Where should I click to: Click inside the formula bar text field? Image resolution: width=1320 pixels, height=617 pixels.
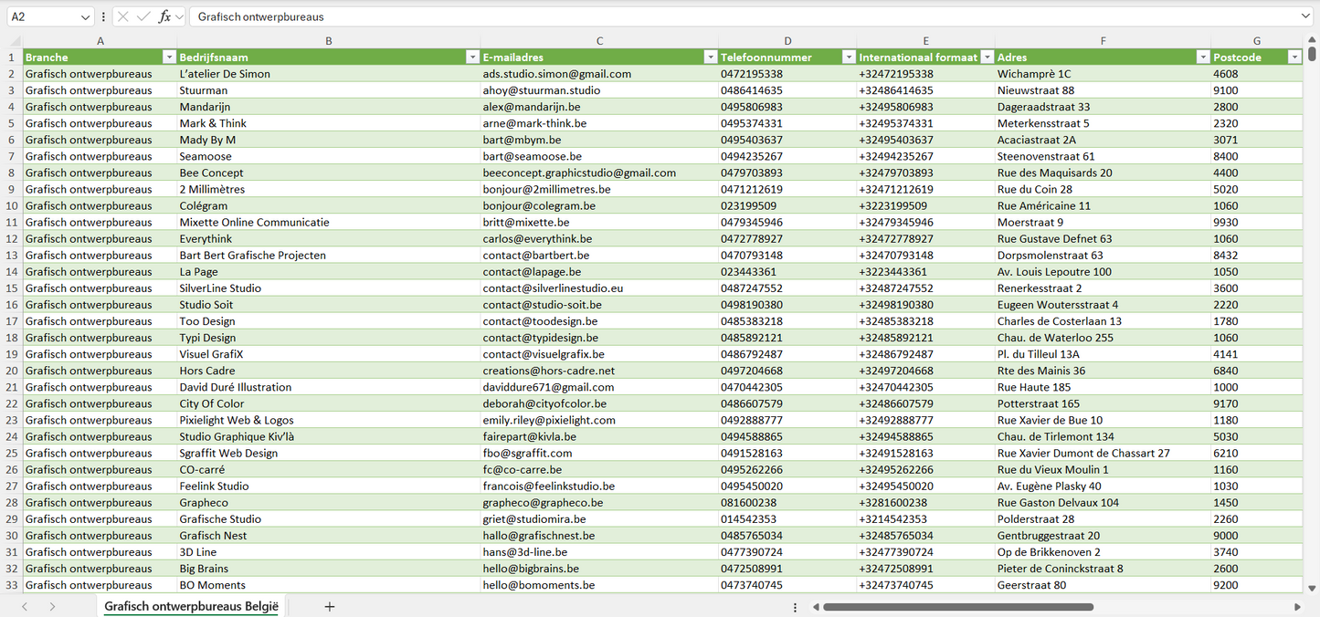(731, 16)
